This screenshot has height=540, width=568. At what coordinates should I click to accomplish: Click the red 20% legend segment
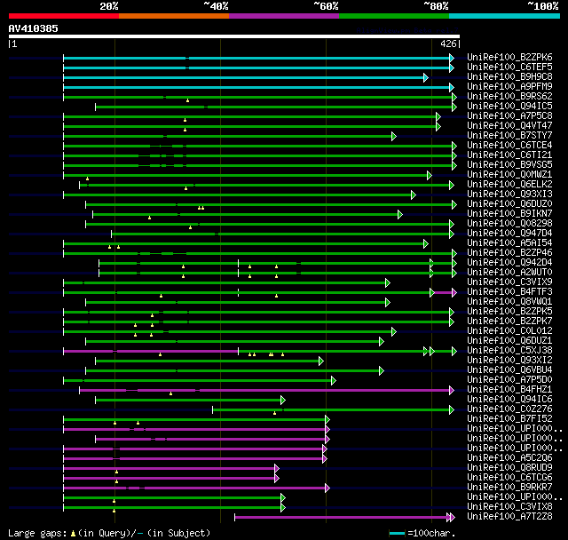pyautogui.click(x=64, y=16)
